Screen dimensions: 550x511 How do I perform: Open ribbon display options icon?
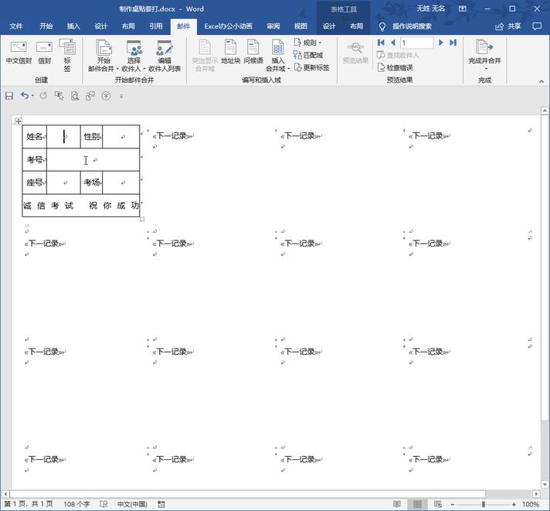(x=463, y=9)
